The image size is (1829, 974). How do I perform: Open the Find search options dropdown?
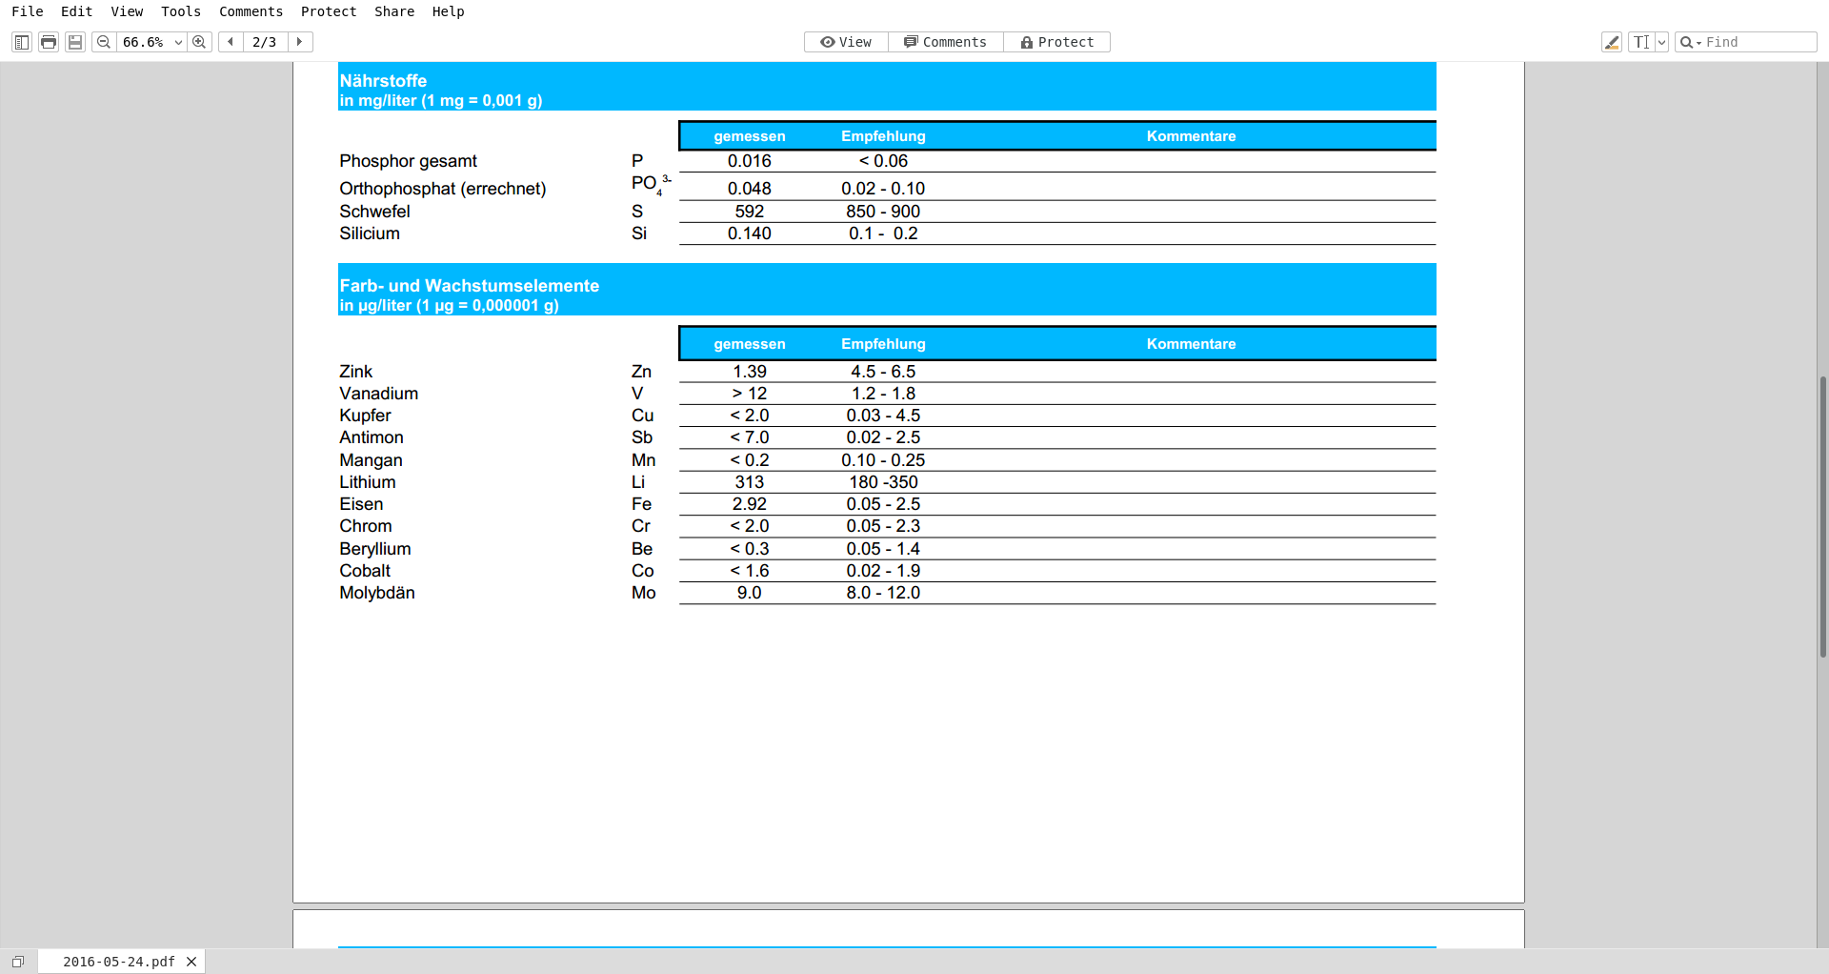(1690, 42)
